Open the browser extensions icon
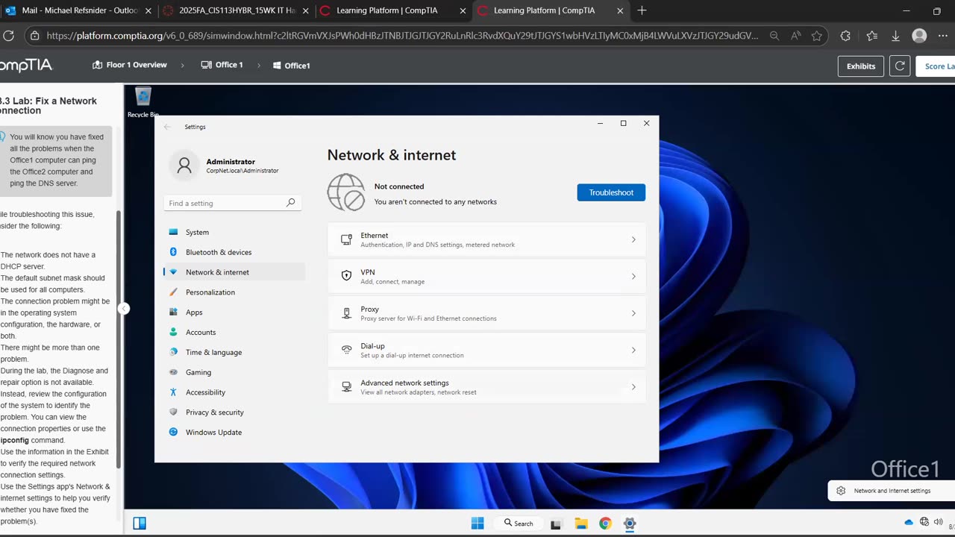This screenshot has height=537, width=955. tap(845, 36)
